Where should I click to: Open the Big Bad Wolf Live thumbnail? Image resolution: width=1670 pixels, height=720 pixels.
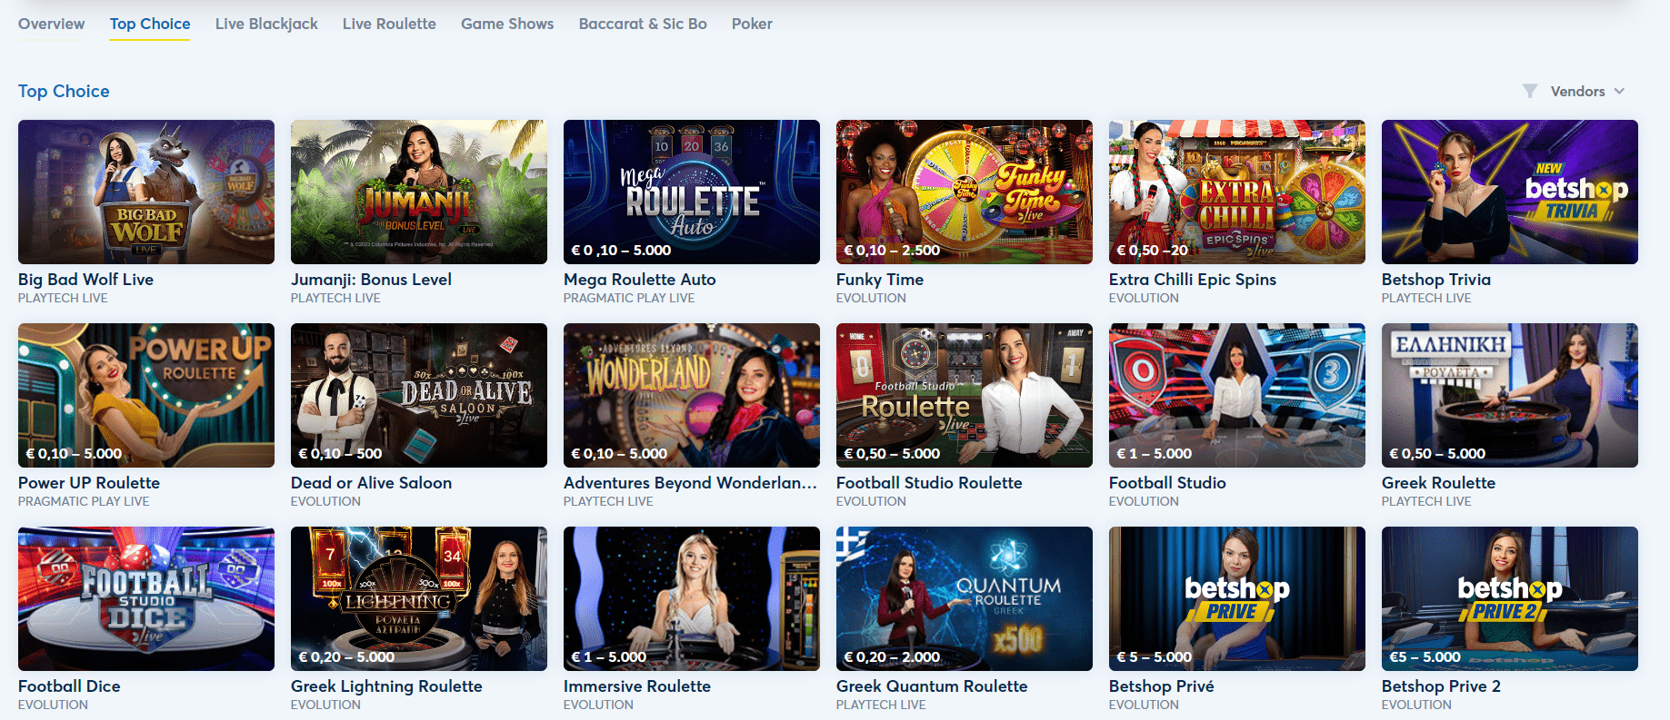tap(146, 192)
